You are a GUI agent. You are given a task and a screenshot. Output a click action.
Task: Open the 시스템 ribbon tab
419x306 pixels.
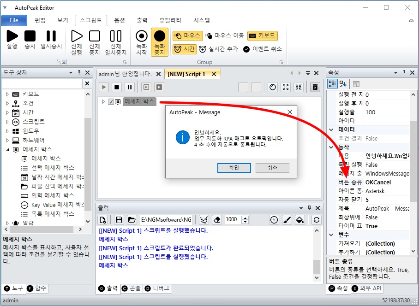(202, 20)
